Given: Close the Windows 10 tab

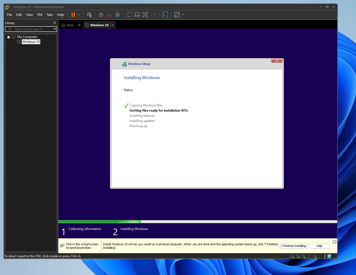Looking at the screenshot, I should pyautogui.click(x=112, y=25).
